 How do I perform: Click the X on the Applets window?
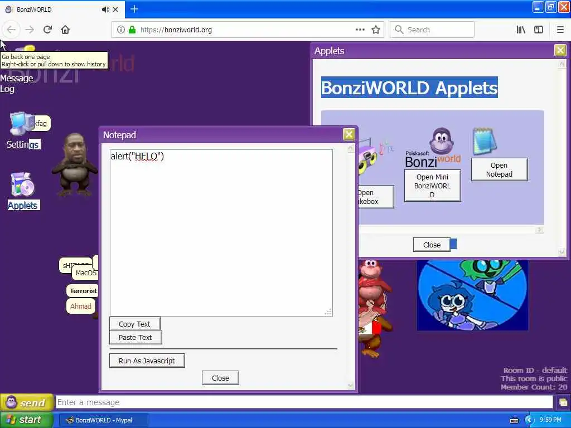[560, 50]
